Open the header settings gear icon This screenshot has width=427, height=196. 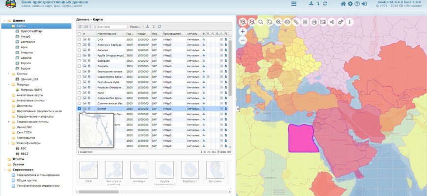pyautogui.click(x=350, y=4)
